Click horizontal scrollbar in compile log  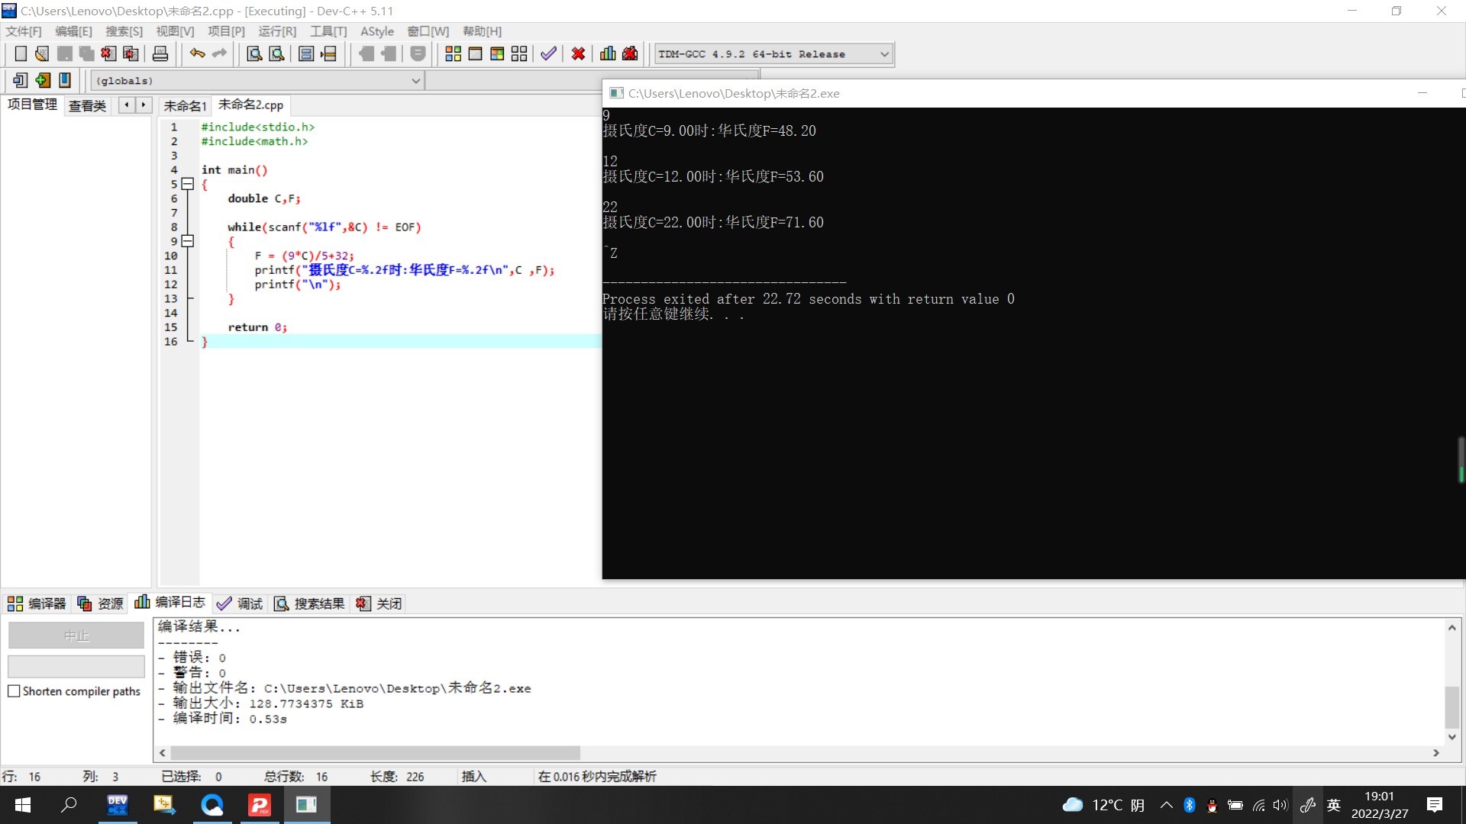click(x=374, y=753)
